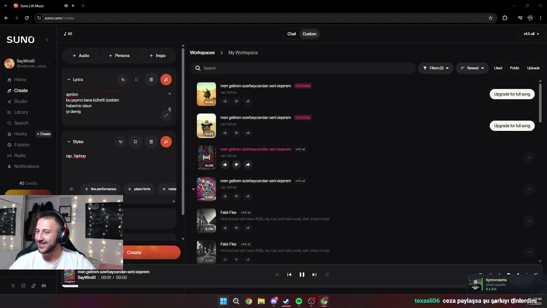Dislike the currently playing 0:50 song
Viewport: 547px width, 308px height.
pyautogui.click(x=236, y=165)
